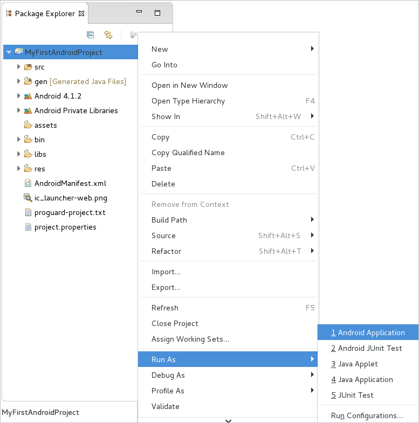Click the Collapse All toolbar icon
The image size is (419, 423).
(91, 35)
